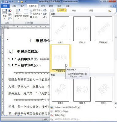Click the 文字方向 (Text Direction) button
117x122 pixels.
click(18, 14)
